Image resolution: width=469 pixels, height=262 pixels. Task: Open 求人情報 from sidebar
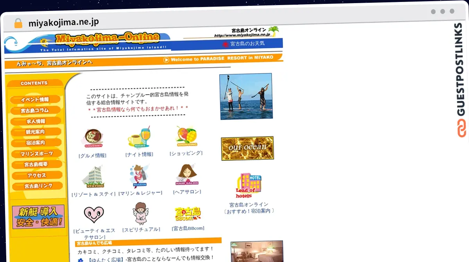[36, 121]
